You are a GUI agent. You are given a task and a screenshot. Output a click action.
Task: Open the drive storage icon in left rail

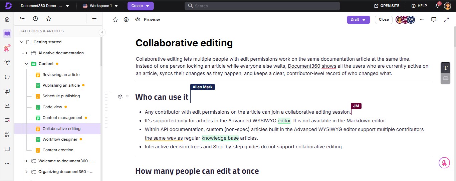7,149
